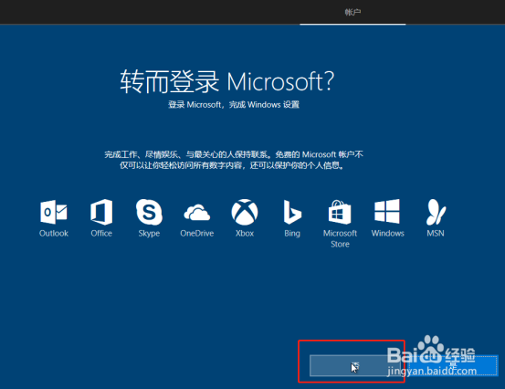Select the 帐户 tab at top

pyautogui.click(x=352, y=12)
